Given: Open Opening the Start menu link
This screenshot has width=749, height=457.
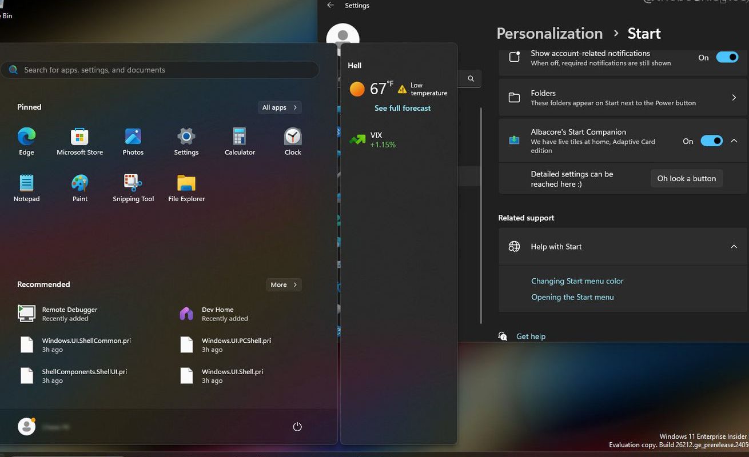Looking at the screenshot, I should click(x=572, y=297).
